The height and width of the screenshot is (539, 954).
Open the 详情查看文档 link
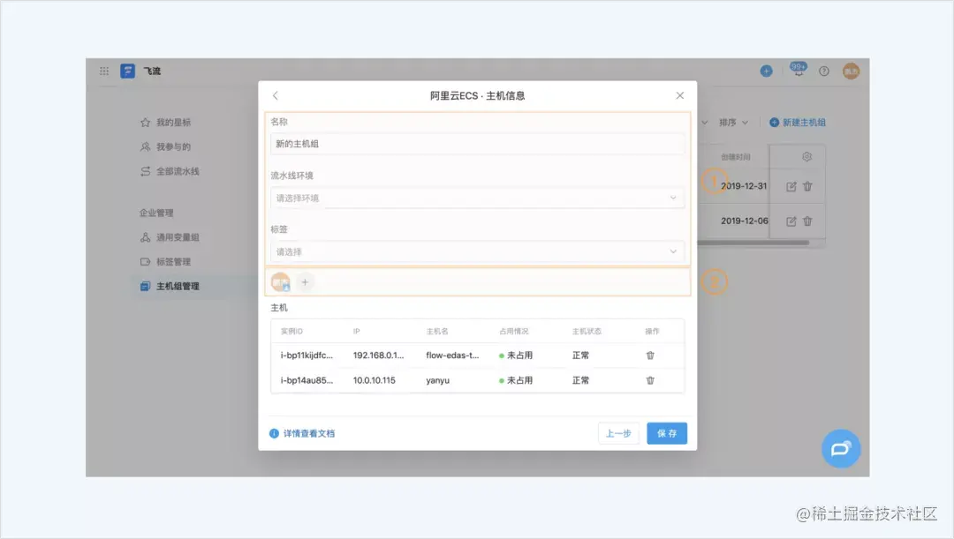[309, 433]
